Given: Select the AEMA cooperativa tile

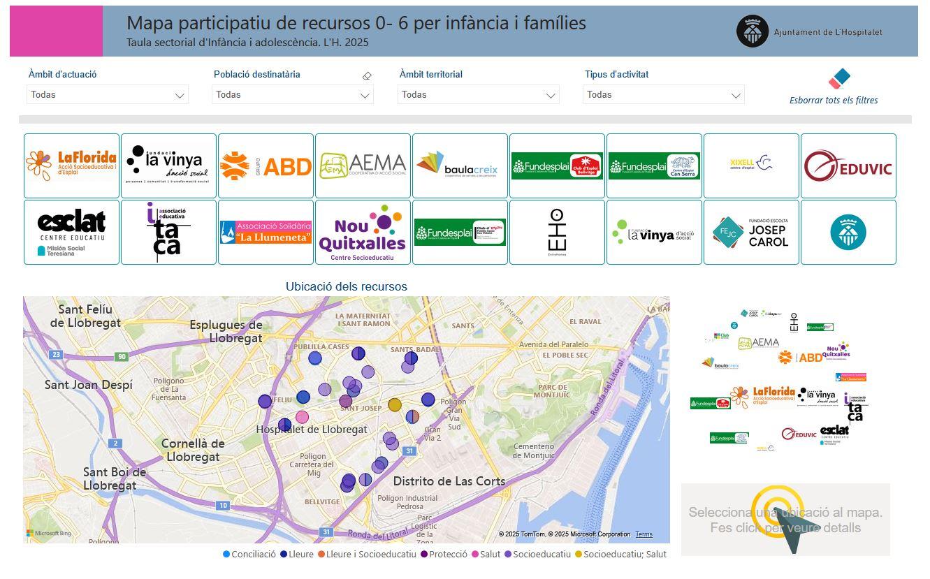Looking at the screenshot, I should click(x=363, y=166).
